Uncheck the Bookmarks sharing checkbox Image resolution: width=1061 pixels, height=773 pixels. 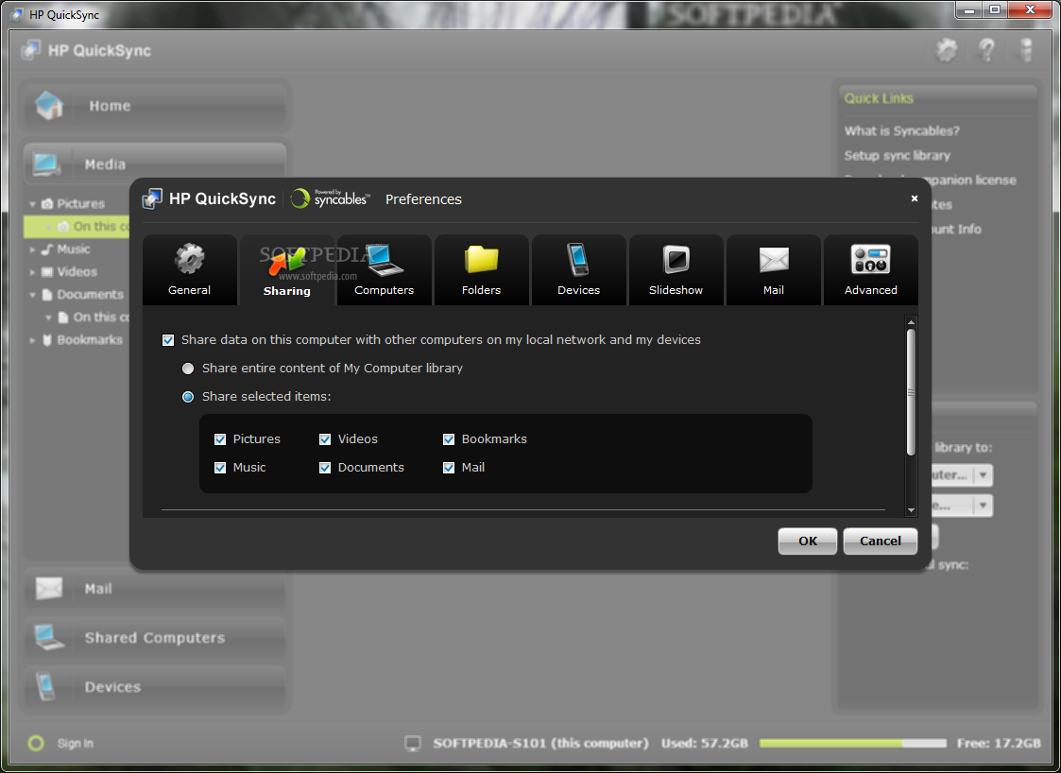pos(449,439)
